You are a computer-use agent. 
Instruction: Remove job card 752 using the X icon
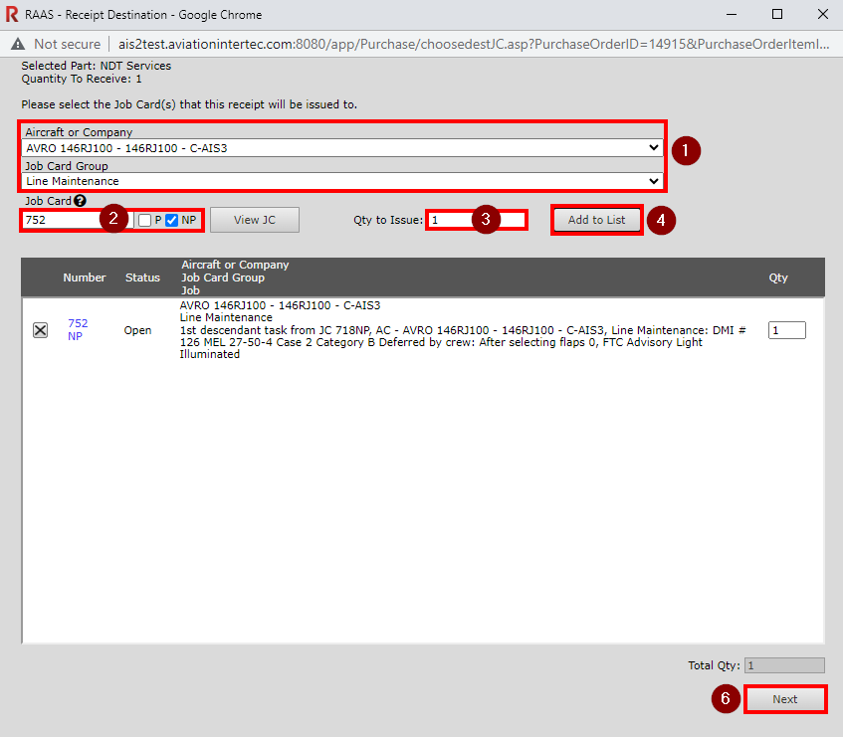tap(40, 330)
